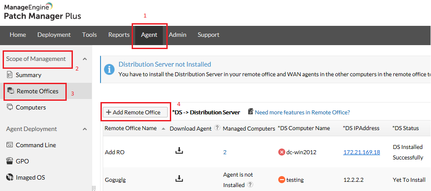Collapse the Agent Deployment section
Screen dimensions: 431x191
[x=85, y=129]
